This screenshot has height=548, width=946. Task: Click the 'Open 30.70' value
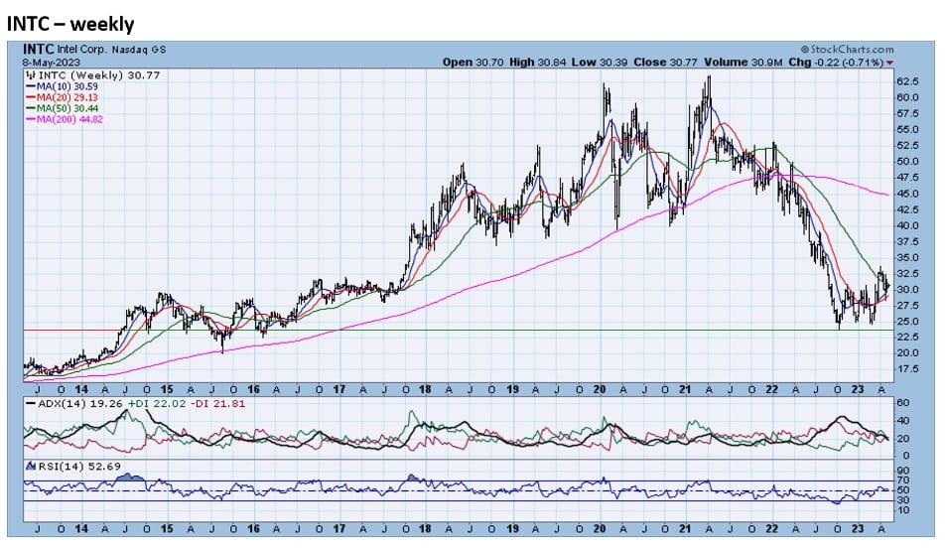coord(473,63)
